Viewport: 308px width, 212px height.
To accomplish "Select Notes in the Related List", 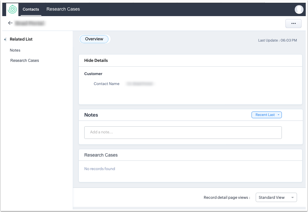I will pyautogui.click(x=15, y=50).
